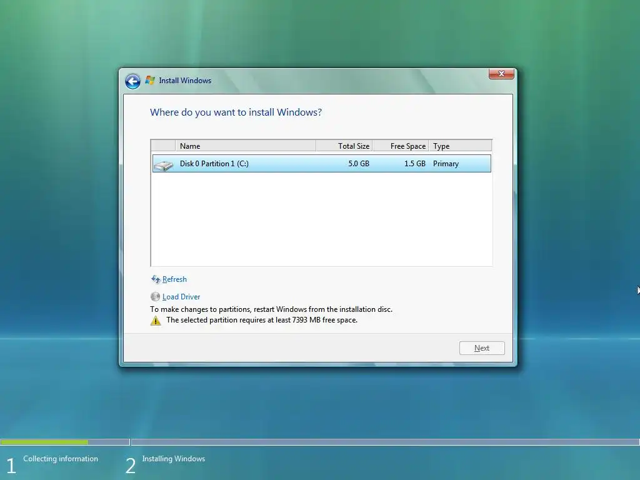
Task: Click 'To make changes to partitions' message
Action: tap(271, 309)
